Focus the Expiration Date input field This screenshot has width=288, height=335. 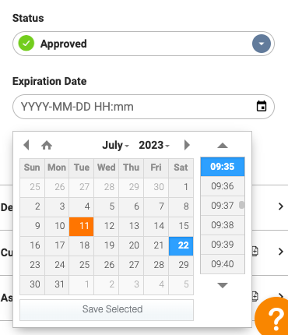click(x=143, y=107)
